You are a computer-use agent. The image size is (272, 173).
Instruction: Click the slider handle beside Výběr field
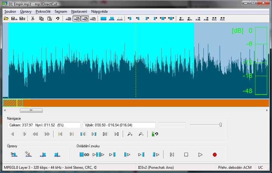pyautogui.click(x=221, y=125)
